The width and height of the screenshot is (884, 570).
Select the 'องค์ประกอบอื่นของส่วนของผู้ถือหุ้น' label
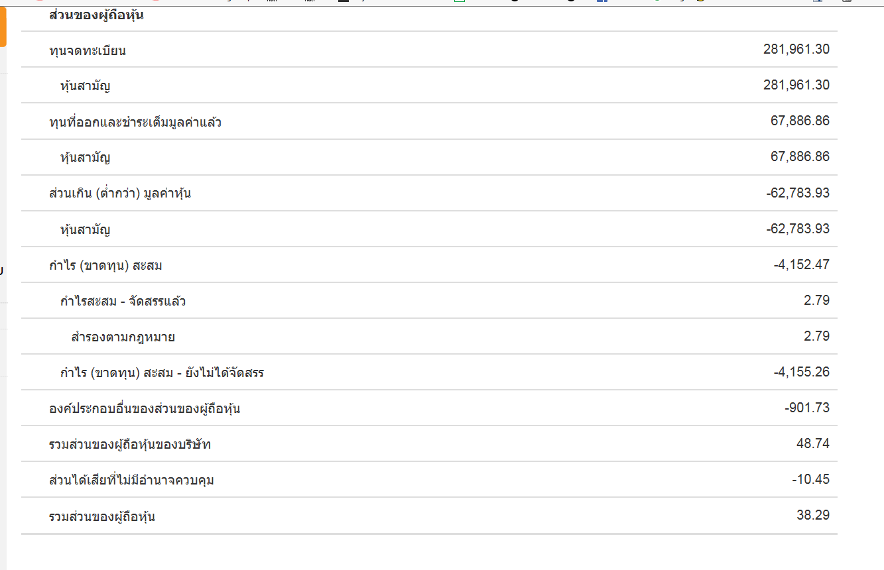coord(145,409)
